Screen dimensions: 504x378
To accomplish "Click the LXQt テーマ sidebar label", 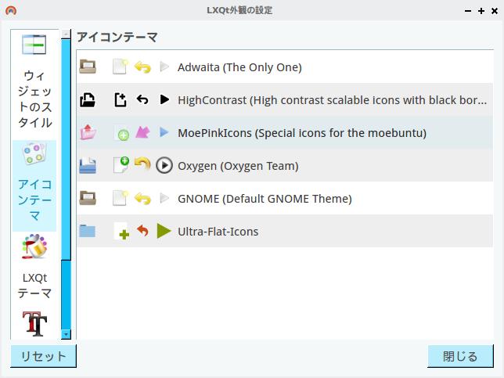I will [x=34, y=286].
